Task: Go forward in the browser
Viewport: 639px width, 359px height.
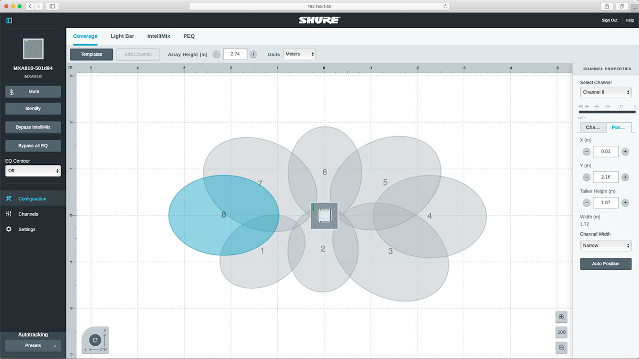Action: (x=39, y=6)
